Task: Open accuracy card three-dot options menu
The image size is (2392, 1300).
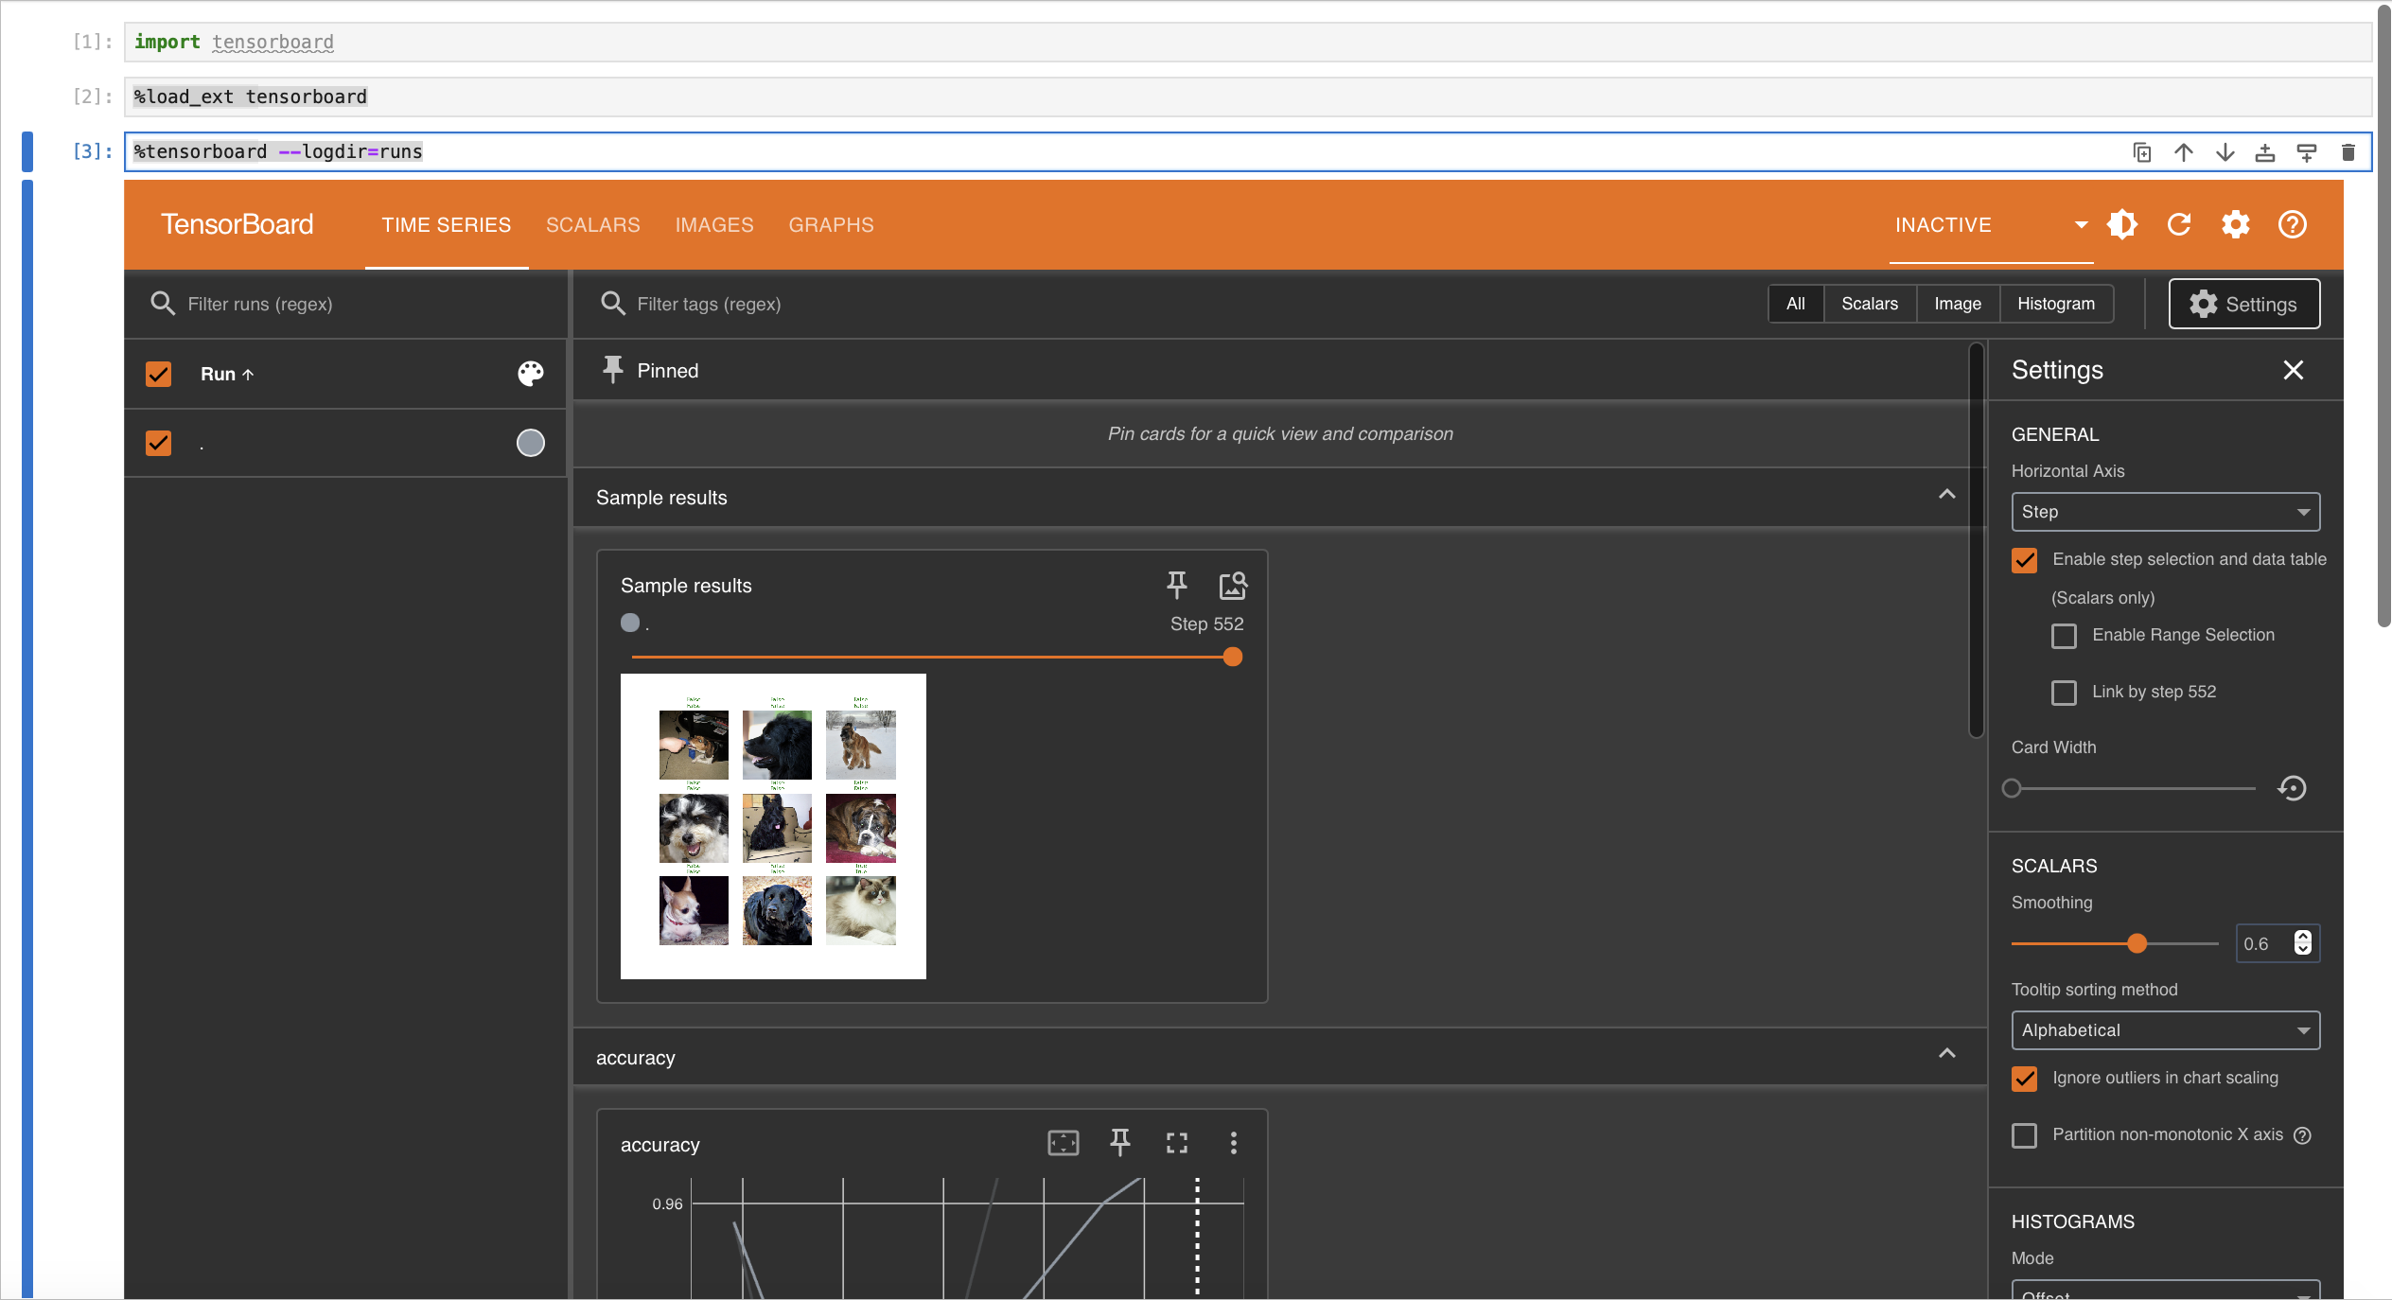Action: pos(1233,1143)
